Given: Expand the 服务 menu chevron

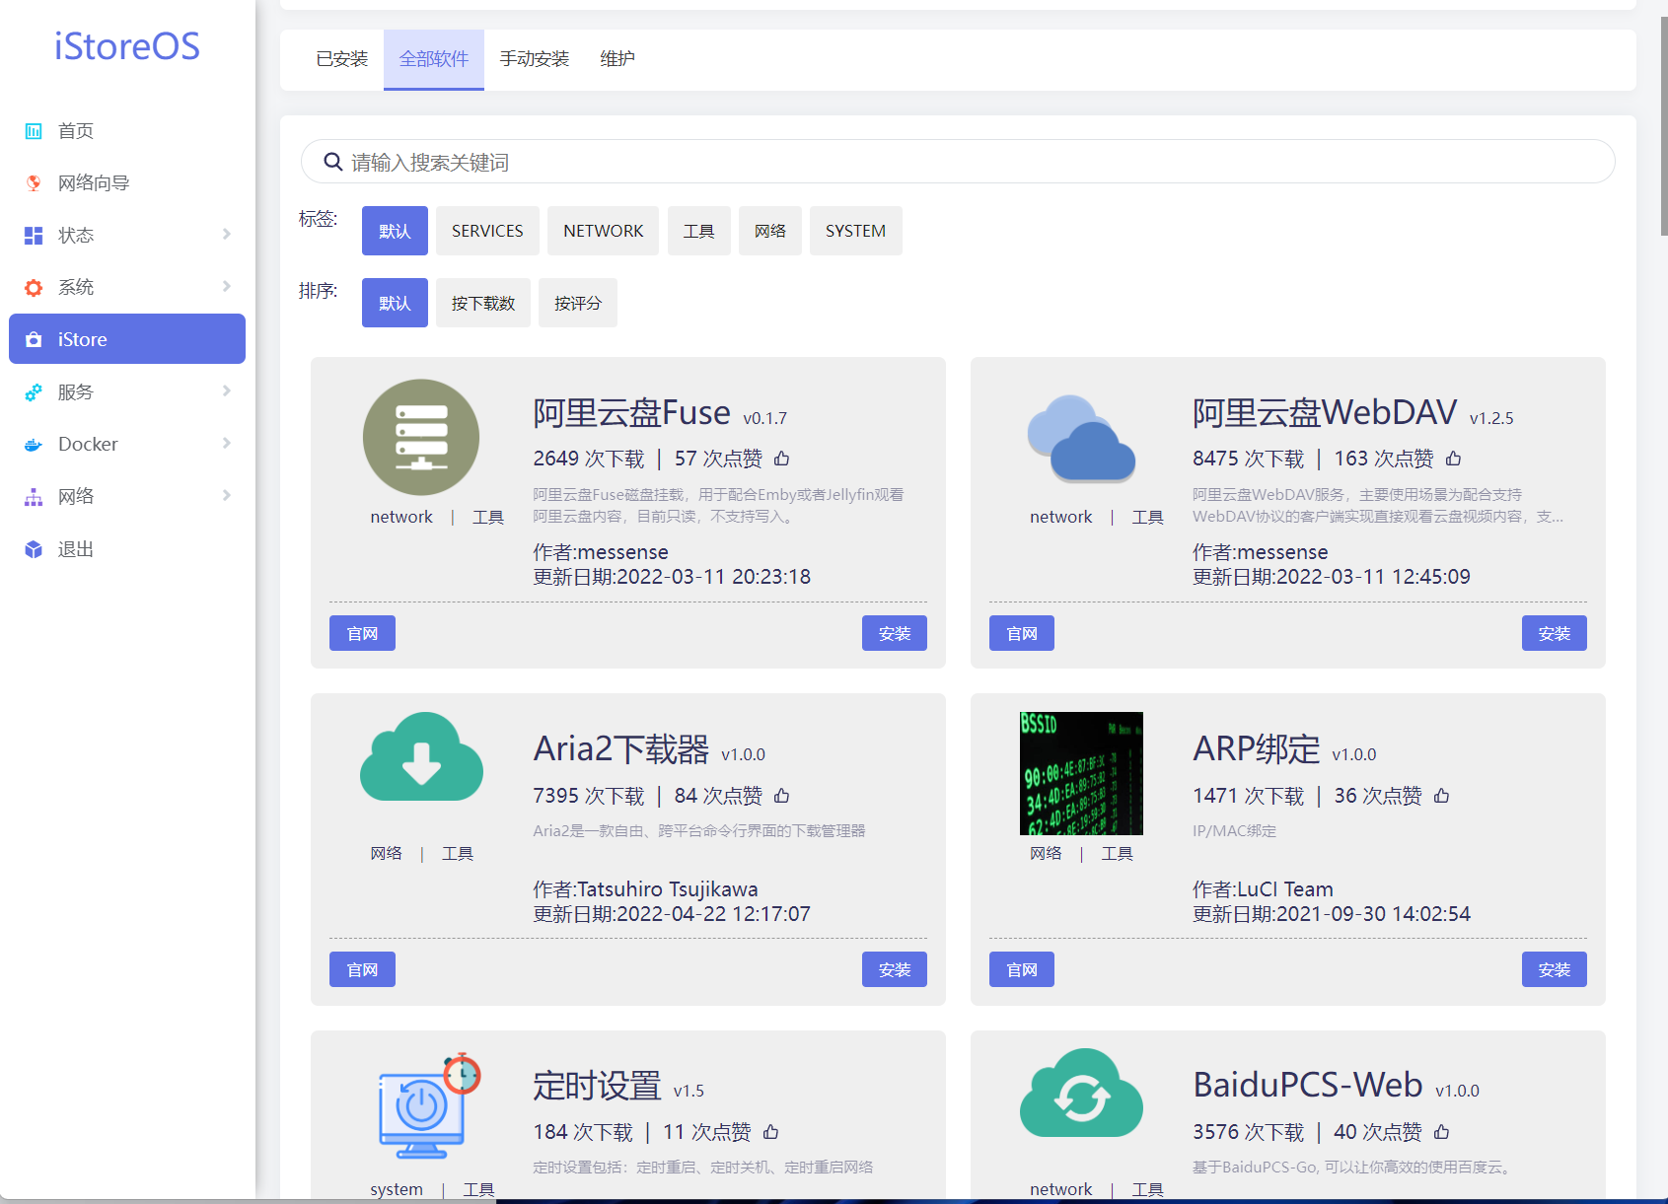Looking at the screenshot, I should pyautogui.click(x=227, y=390).
